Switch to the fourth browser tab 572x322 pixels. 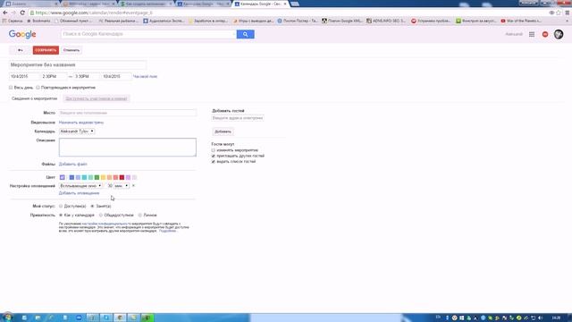pyautogui.click(x=203, y=4)
